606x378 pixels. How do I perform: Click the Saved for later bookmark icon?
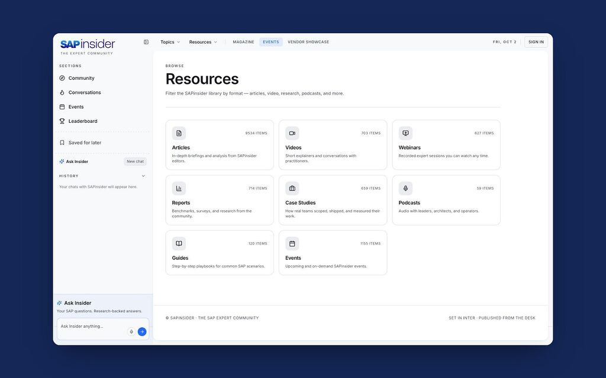pos(62,143)
